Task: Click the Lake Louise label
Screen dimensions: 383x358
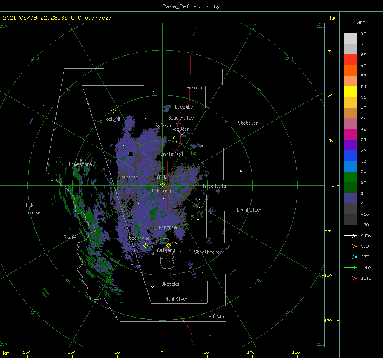Action: tap(33, 209)
